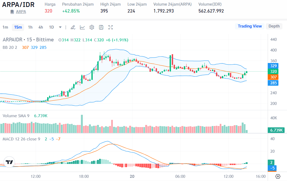287x181 pixels.
Task: Select the 1h timeframe
Action: click(30, 27)
